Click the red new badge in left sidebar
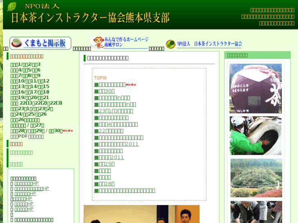The image size is (298, 223). pos(68,131)
